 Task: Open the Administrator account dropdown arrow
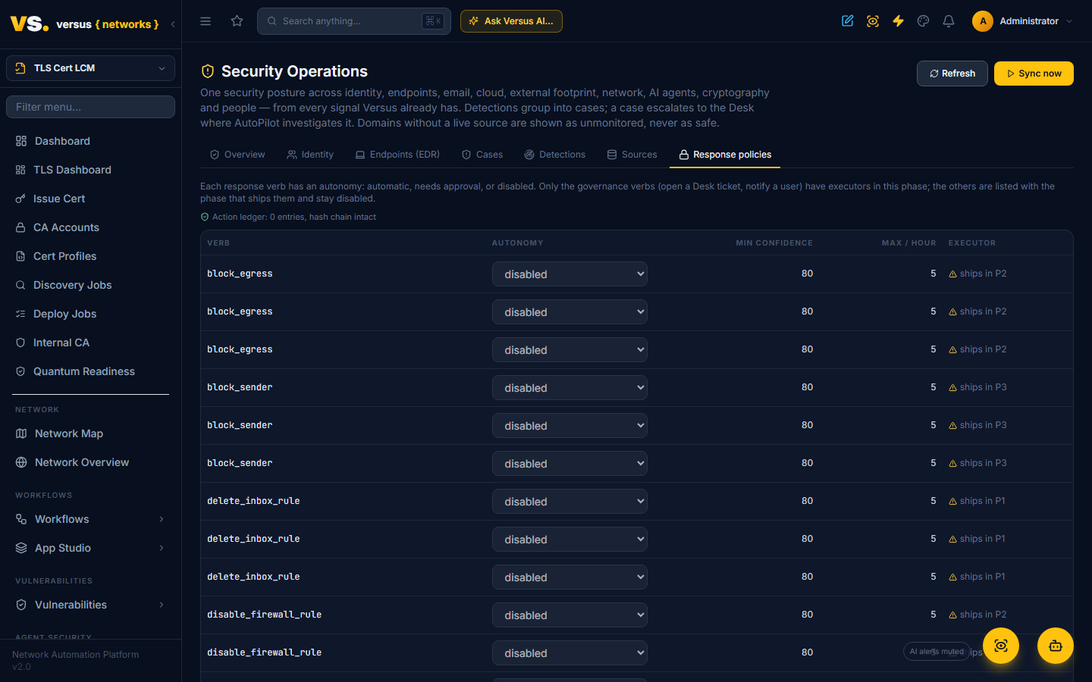click(1069, 21)
